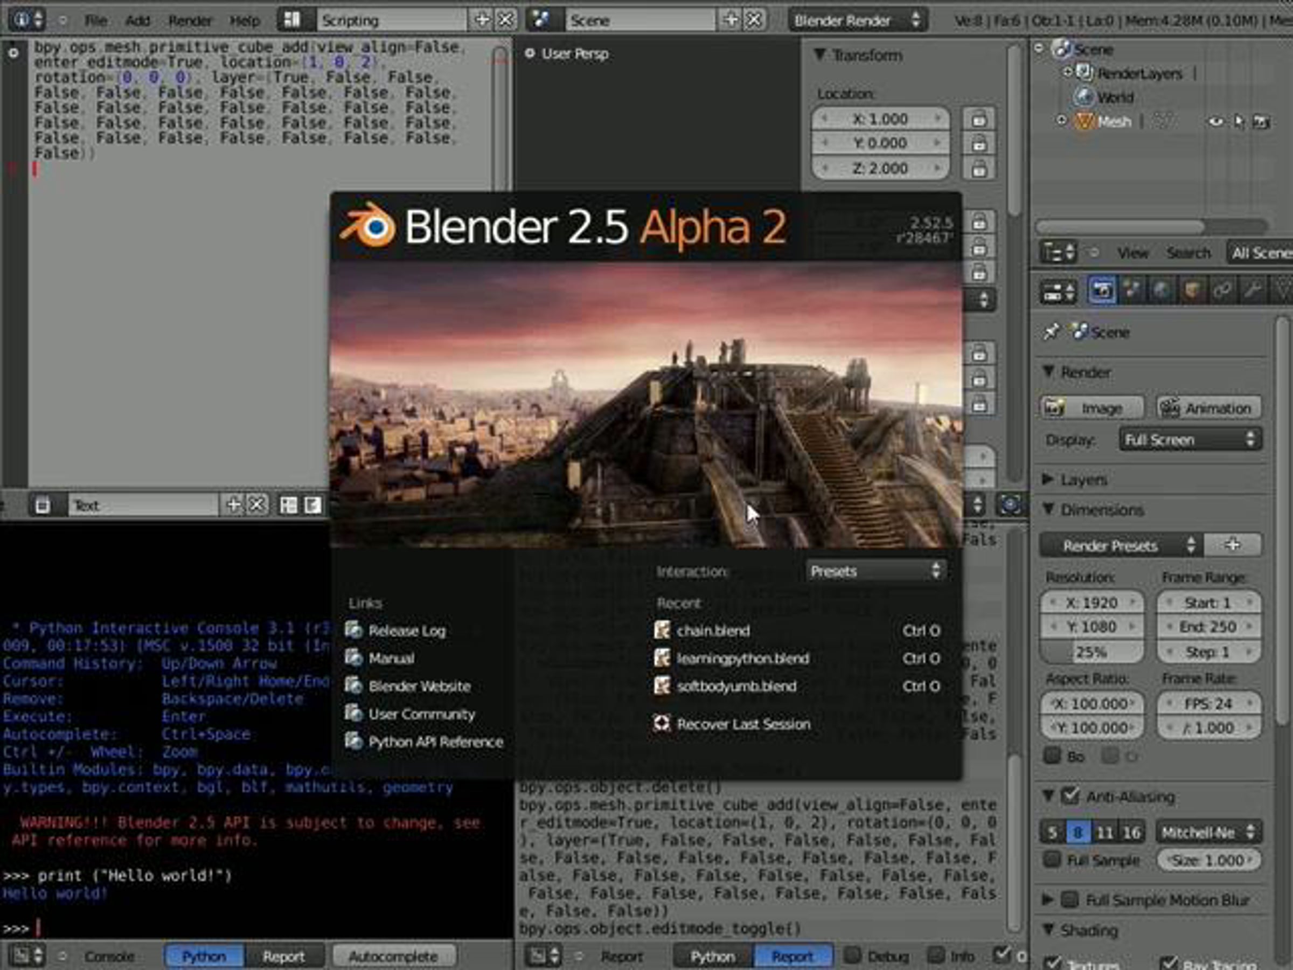Click the anti-aliasing Size 1.000 field
1293x970 pixels.
(1208, 861)
